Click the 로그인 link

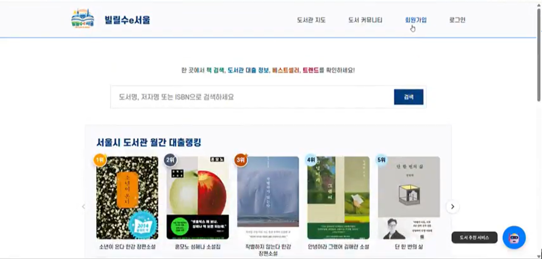point(457,20)
